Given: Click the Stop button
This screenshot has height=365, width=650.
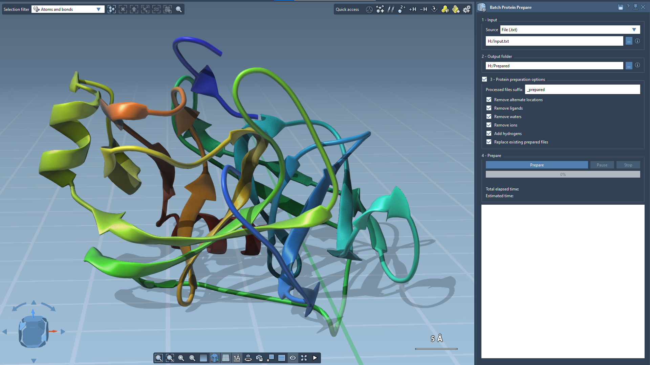Looking at the screenshot, I should point(628,165).
